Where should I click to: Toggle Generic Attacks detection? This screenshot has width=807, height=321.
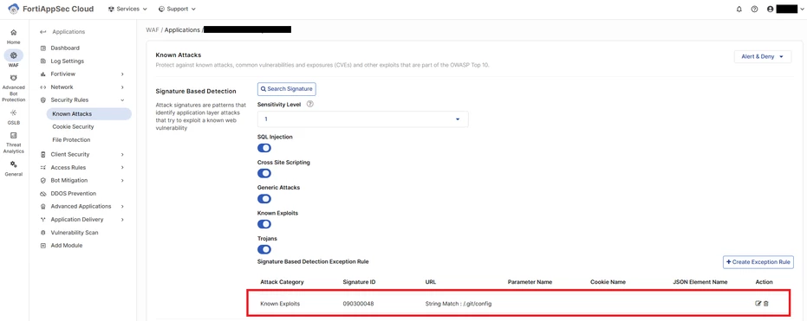(264, 199)
